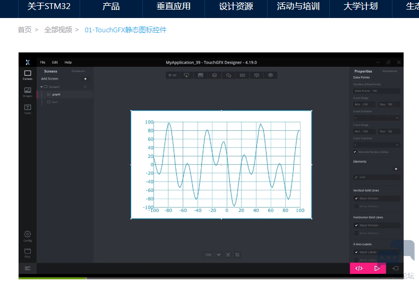Switch to the Screens tab
This screenshot has height=284, width=419.
50,71
